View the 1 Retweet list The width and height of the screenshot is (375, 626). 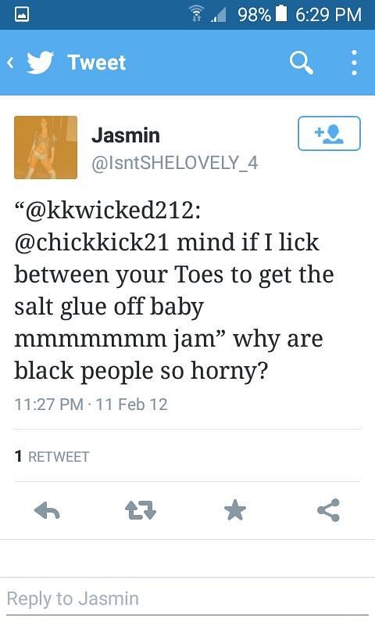point(52,456)
